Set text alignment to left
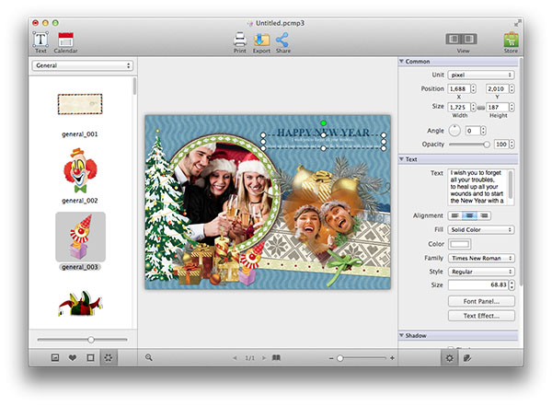This screenshot has height=406, width=552. coord(454,215)
